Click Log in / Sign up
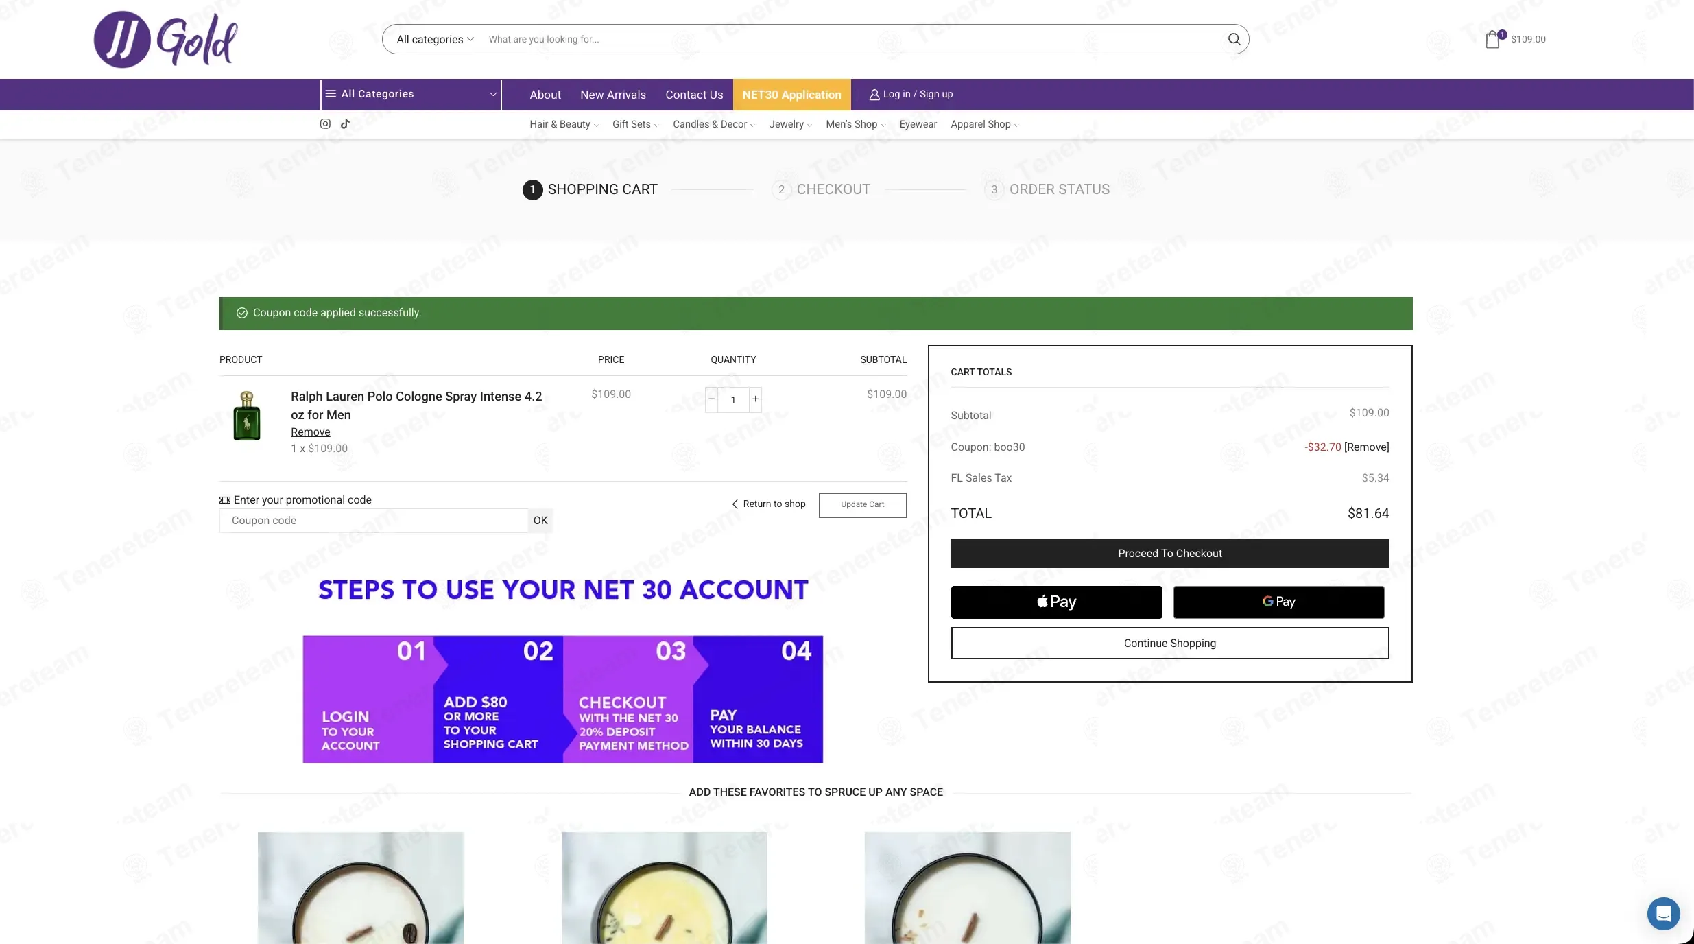This screenshot has width=1694, height=944. click(x=918, y=95)
